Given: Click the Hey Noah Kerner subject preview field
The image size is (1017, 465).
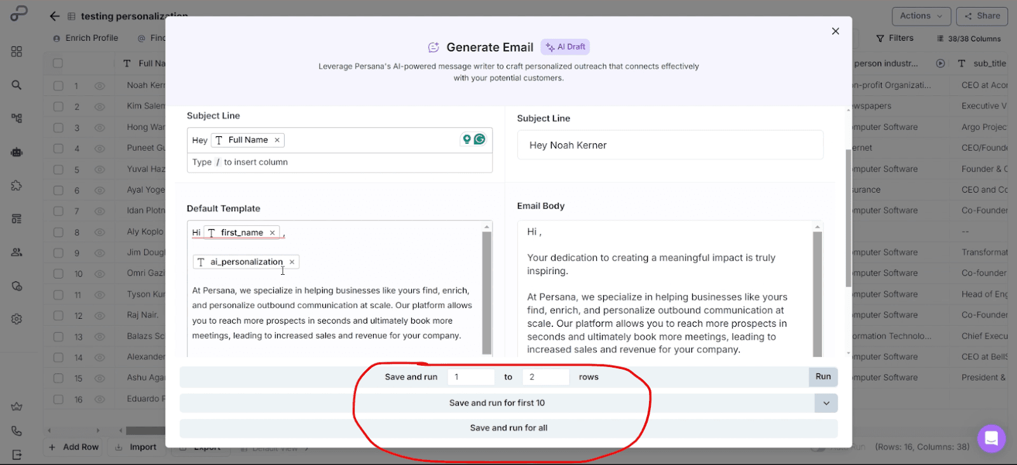Looking at the screenshot, I should coord(670,145).
